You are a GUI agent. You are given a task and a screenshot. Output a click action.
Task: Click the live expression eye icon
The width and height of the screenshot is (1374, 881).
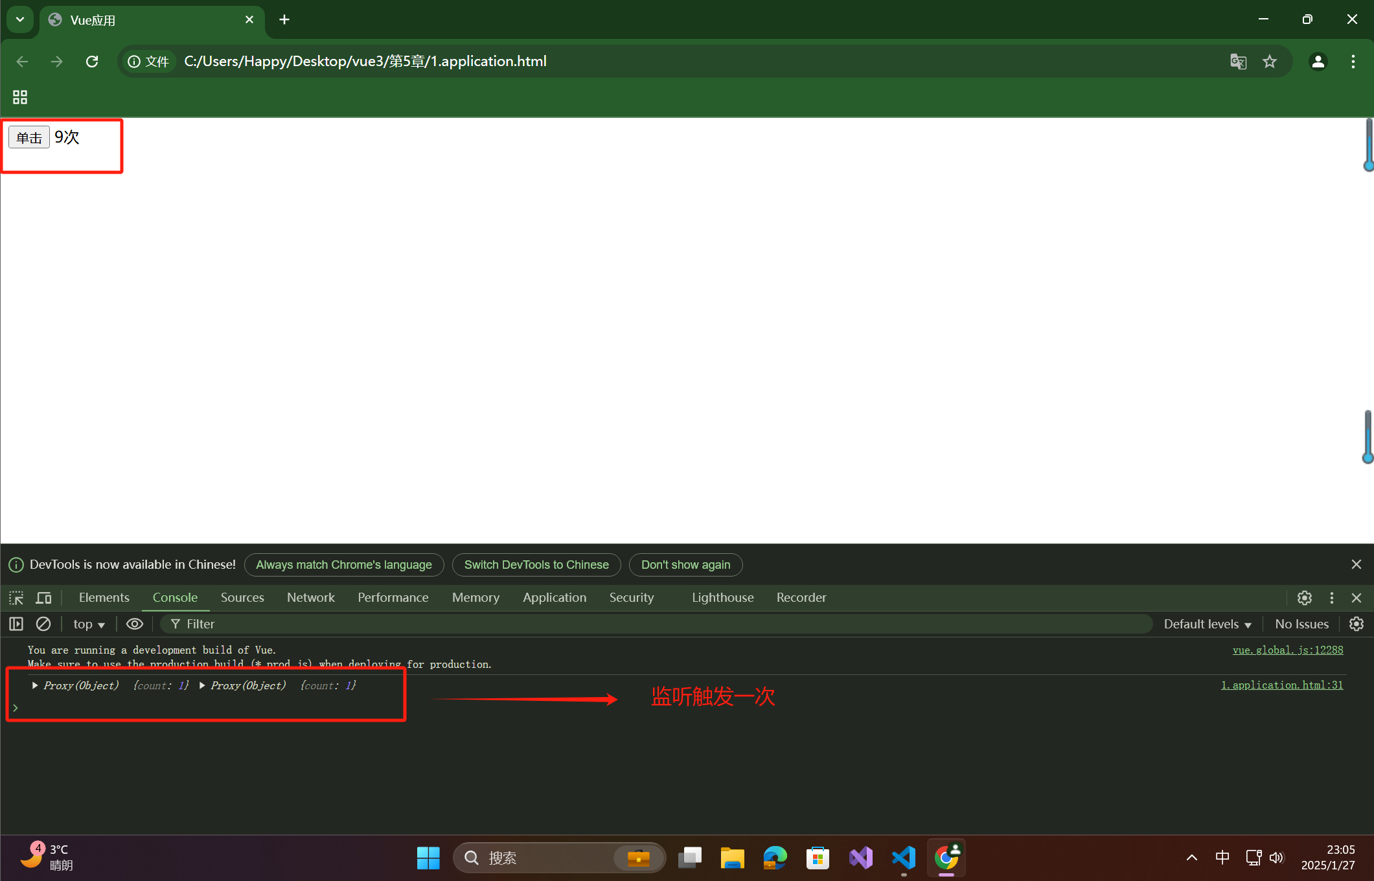coord(134,624)
